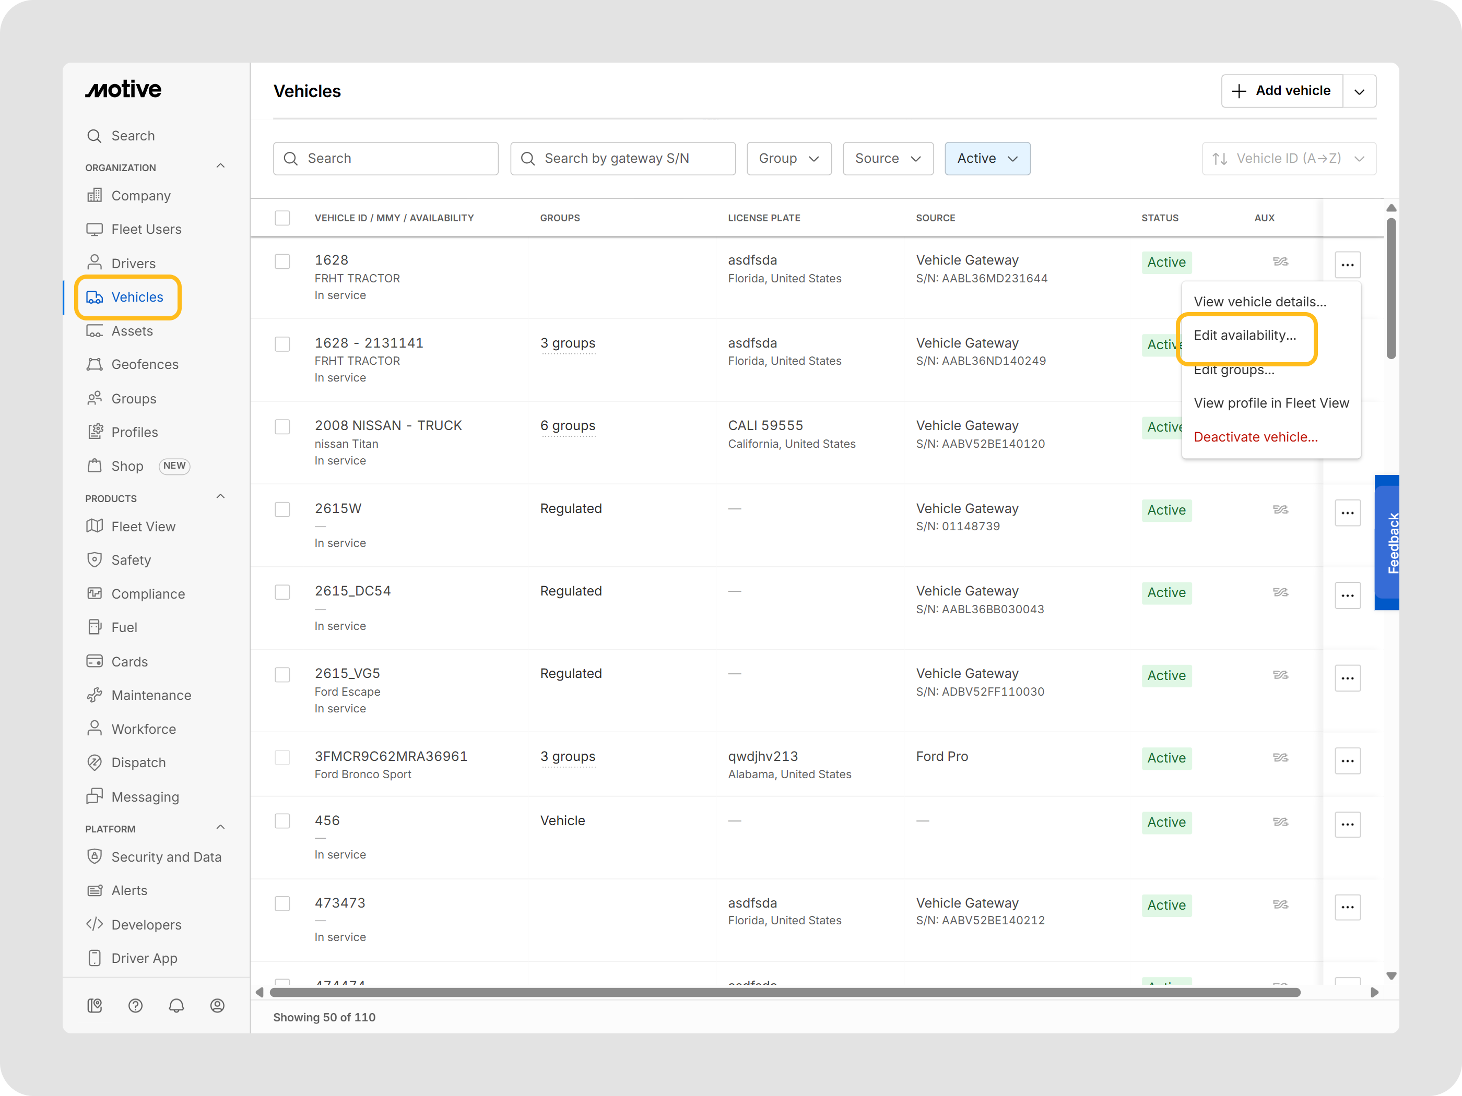
Task: Click the AUX icon for vehicle 2615W
Action: pos(1280,509)
